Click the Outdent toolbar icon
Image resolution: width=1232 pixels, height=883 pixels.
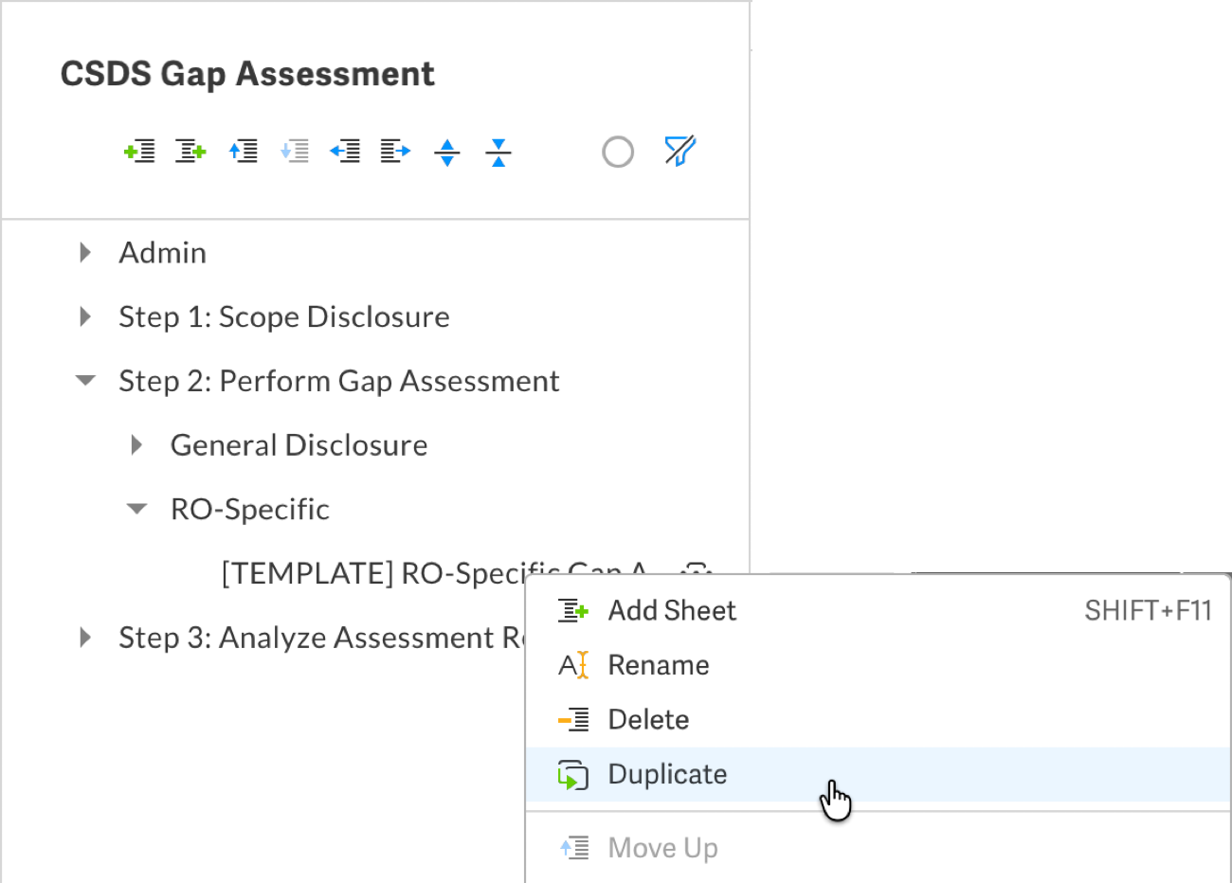[x=345, y=152]
